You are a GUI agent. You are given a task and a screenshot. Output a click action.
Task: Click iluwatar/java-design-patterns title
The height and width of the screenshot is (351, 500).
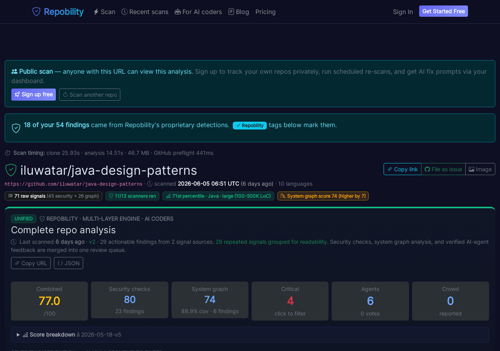[109, 170]
